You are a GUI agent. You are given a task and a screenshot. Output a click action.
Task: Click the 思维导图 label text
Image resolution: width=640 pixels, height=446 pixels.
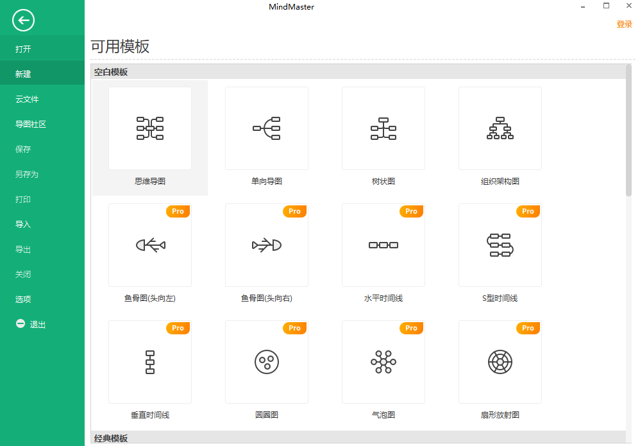click(150, 181)
